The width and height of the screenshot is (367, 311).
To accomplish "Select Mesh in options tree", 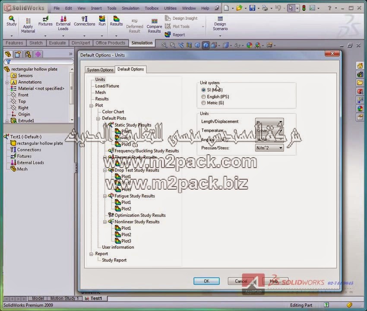I will click(100, 92).
